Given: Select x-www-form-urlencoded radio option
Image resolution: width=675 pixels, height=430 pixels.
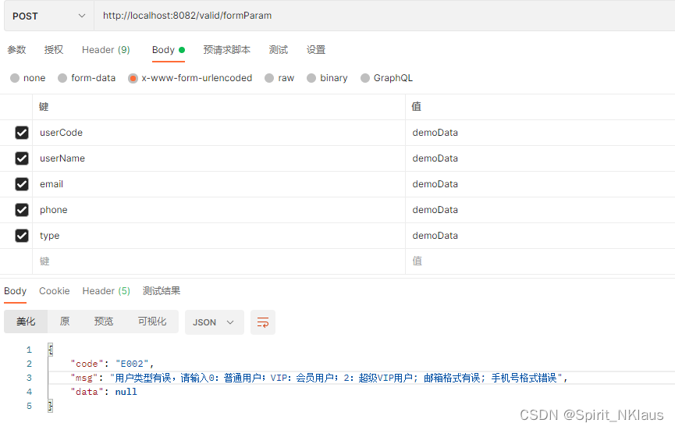Looking at the screenshot, I should tap(133, 78).
